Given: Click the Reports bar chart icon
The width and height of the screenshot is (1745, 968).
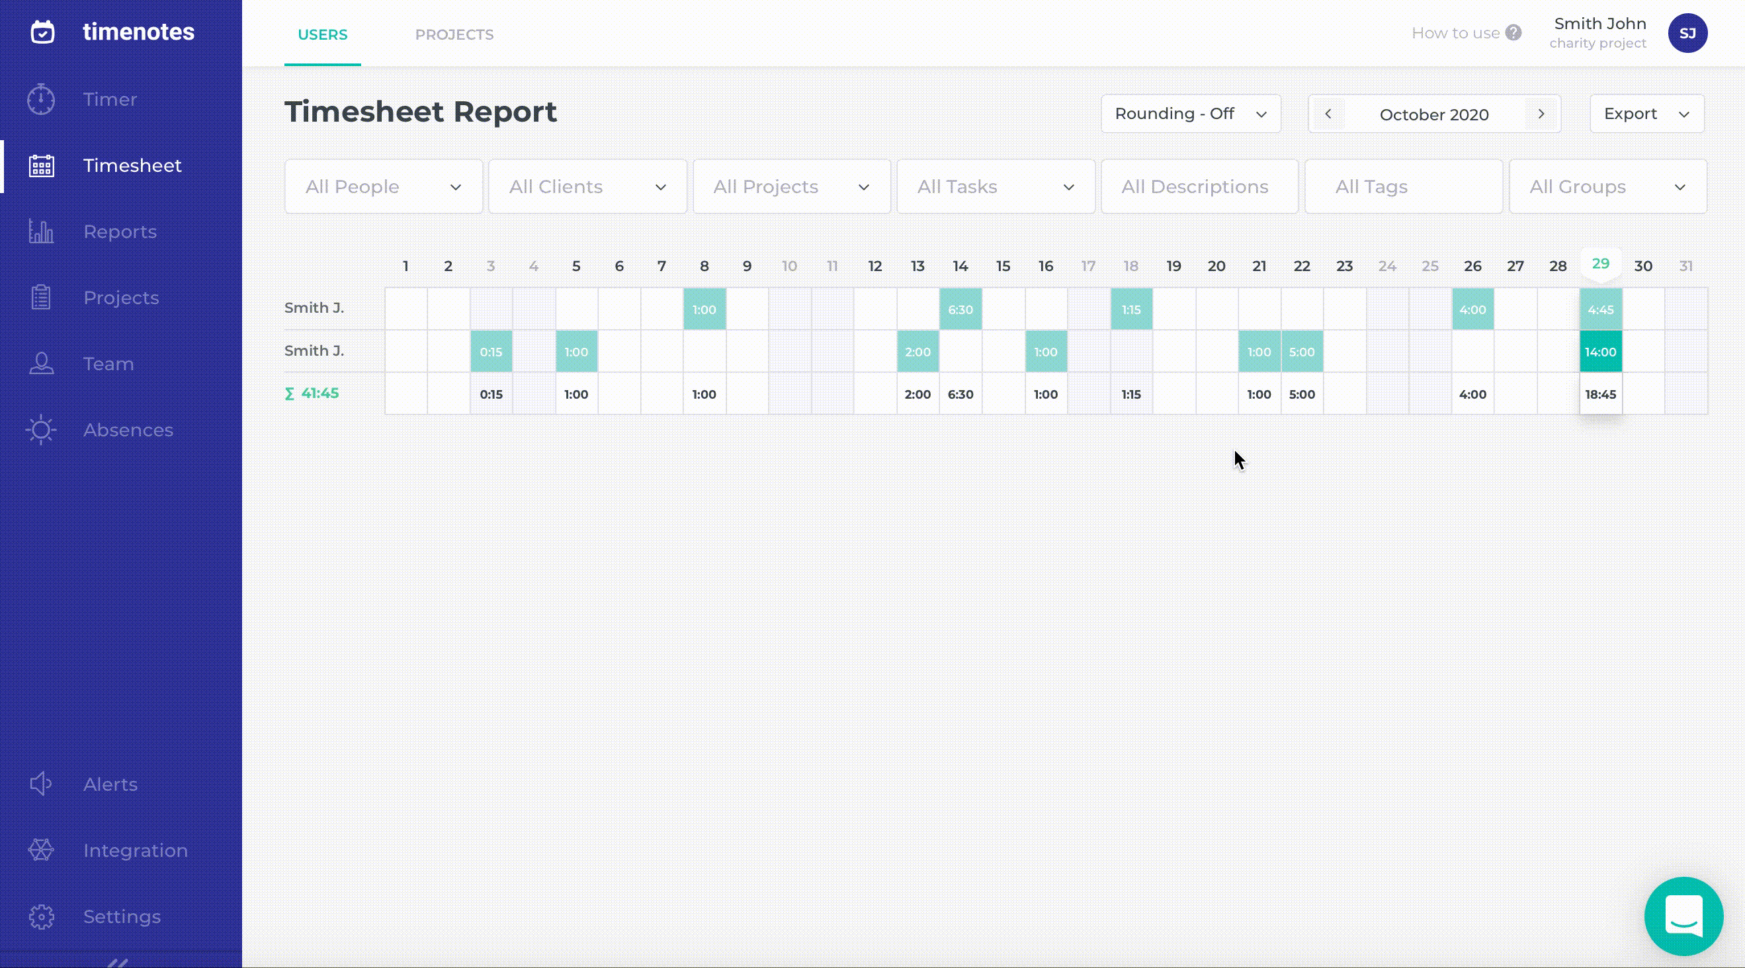Looking at the screenshot, I should click(41, 231).
